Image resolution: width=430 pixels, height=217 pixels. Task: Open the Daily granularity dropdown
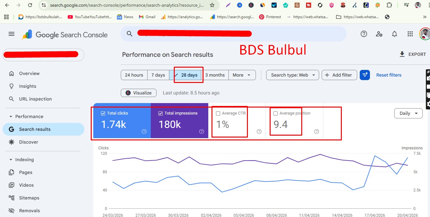click(x=408, y=113)
